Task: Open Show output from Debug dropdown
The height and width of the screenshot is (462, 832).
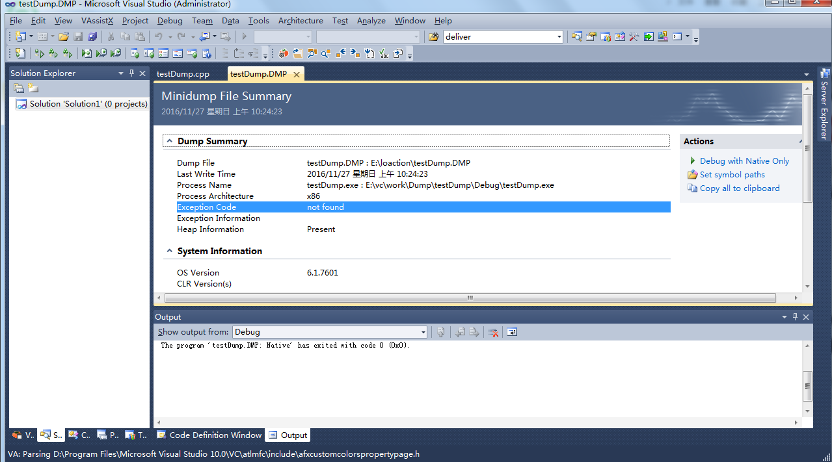Action: pos(423,332)
